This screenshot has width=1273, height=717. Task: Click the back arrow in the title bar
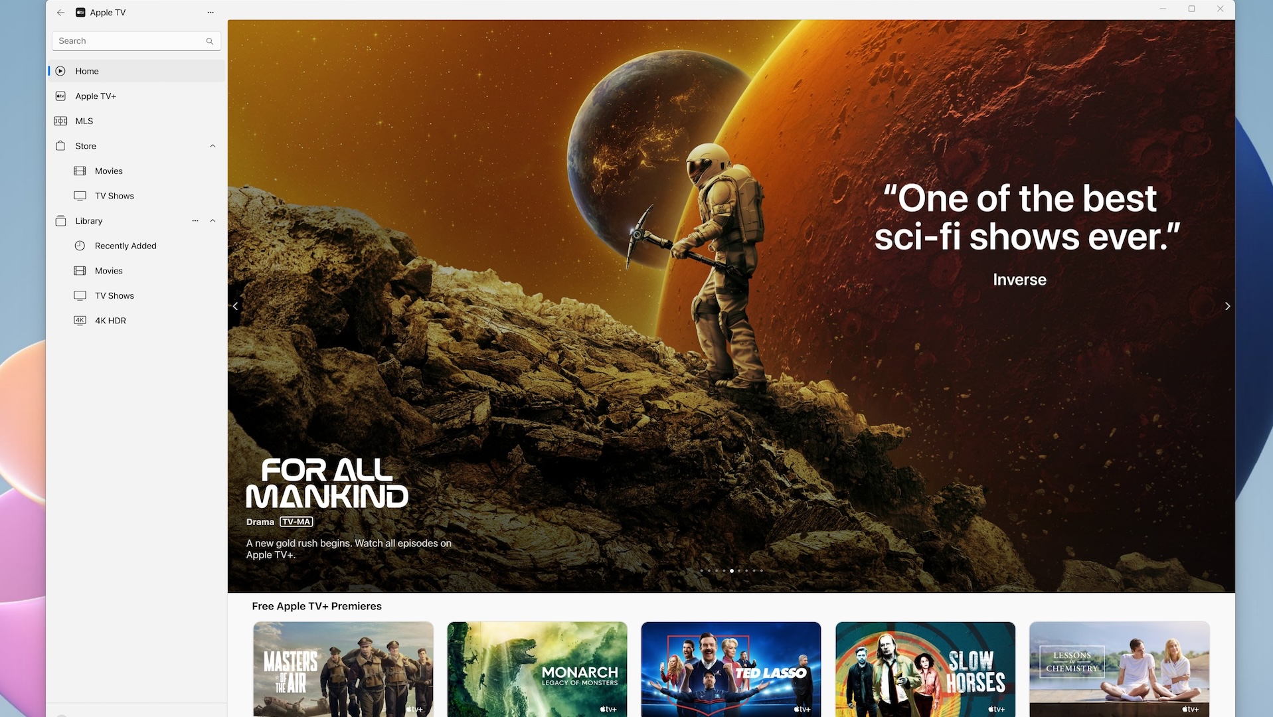click(x=60, y=12)
